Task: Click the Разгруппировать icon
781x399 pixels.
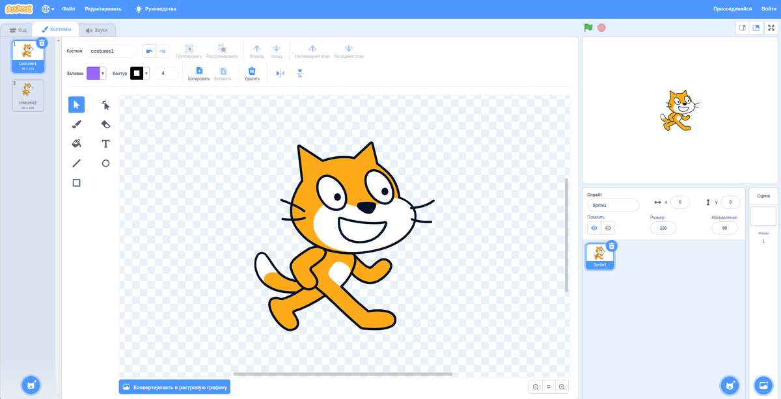Action: pyautogui.click(x=222, y=48)
